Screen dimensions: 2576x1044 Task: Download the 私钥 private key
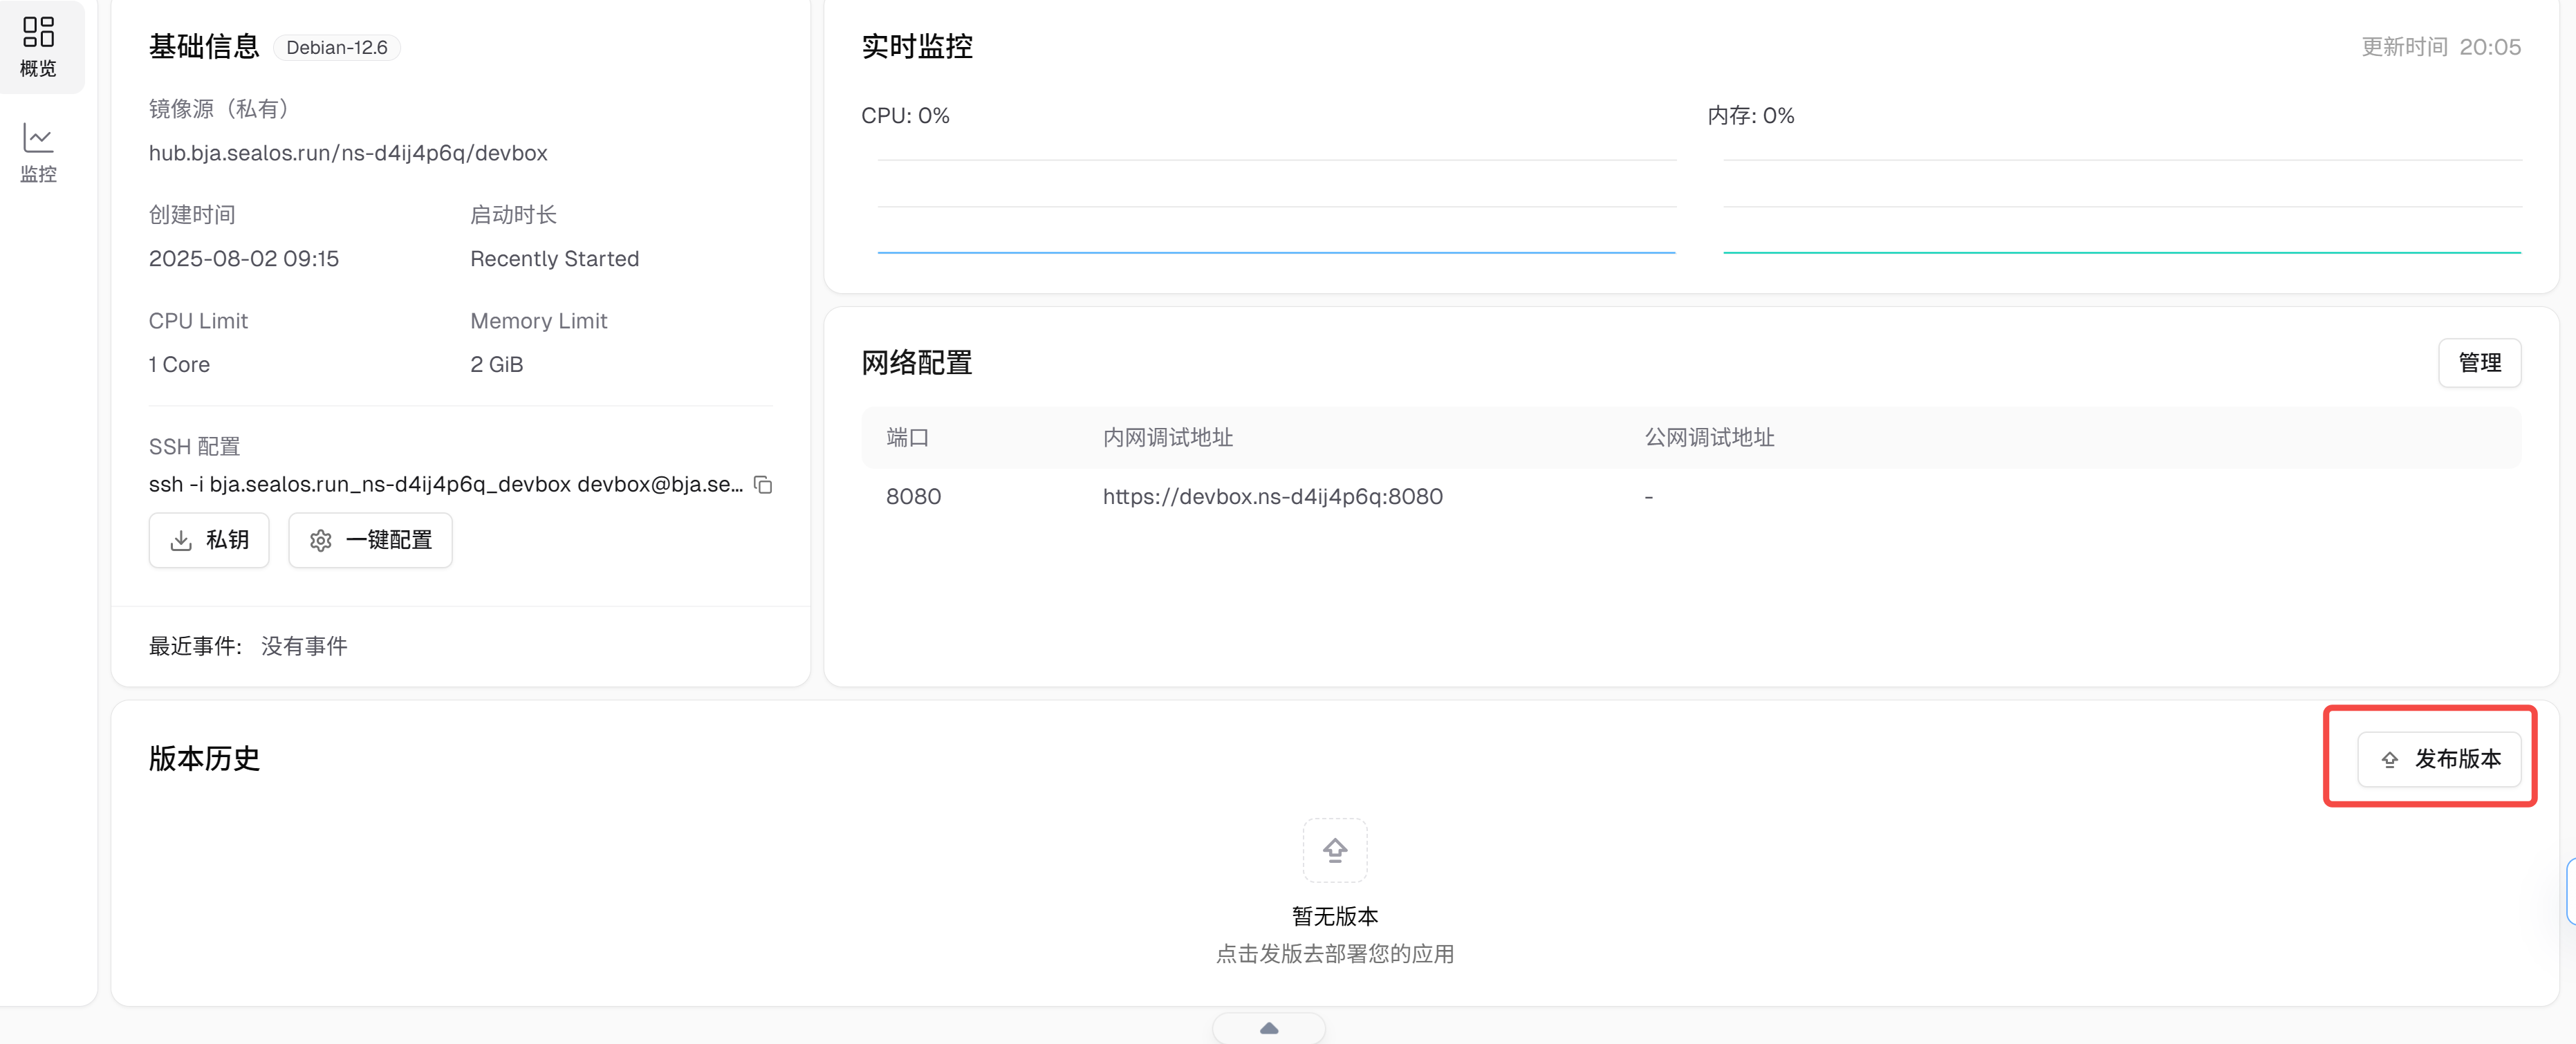pos(209,540)
